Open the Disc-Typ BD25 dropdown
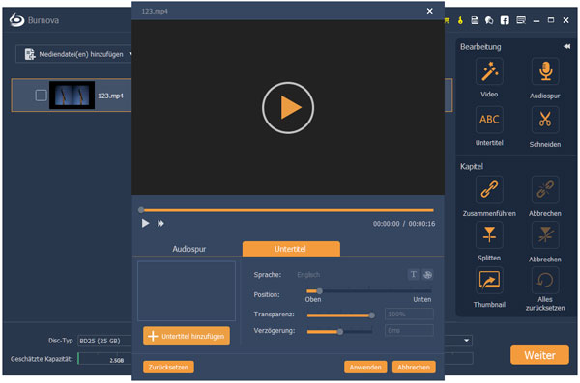 (x=104, y=341)
